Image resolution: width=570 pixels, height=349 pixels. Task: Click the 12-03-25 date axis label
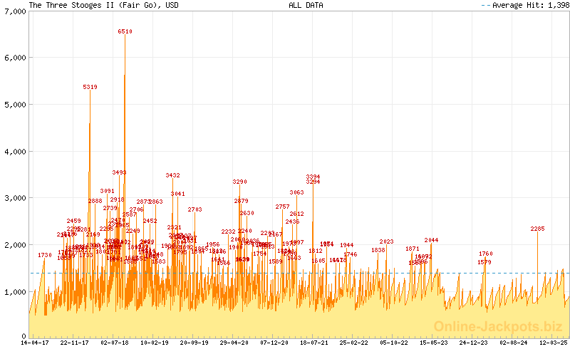tap(553, 343)
